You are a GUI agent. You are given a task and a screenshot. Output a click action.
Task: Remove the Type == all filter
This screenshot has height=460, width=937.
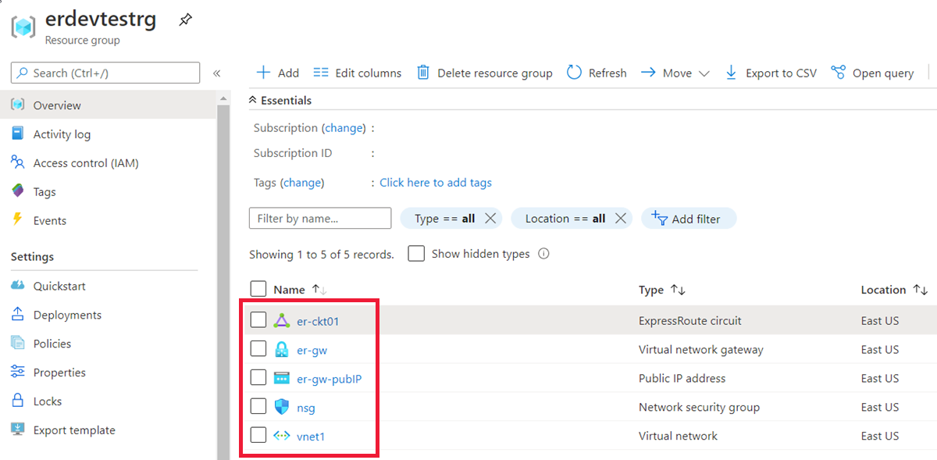[x=490, y=219]
